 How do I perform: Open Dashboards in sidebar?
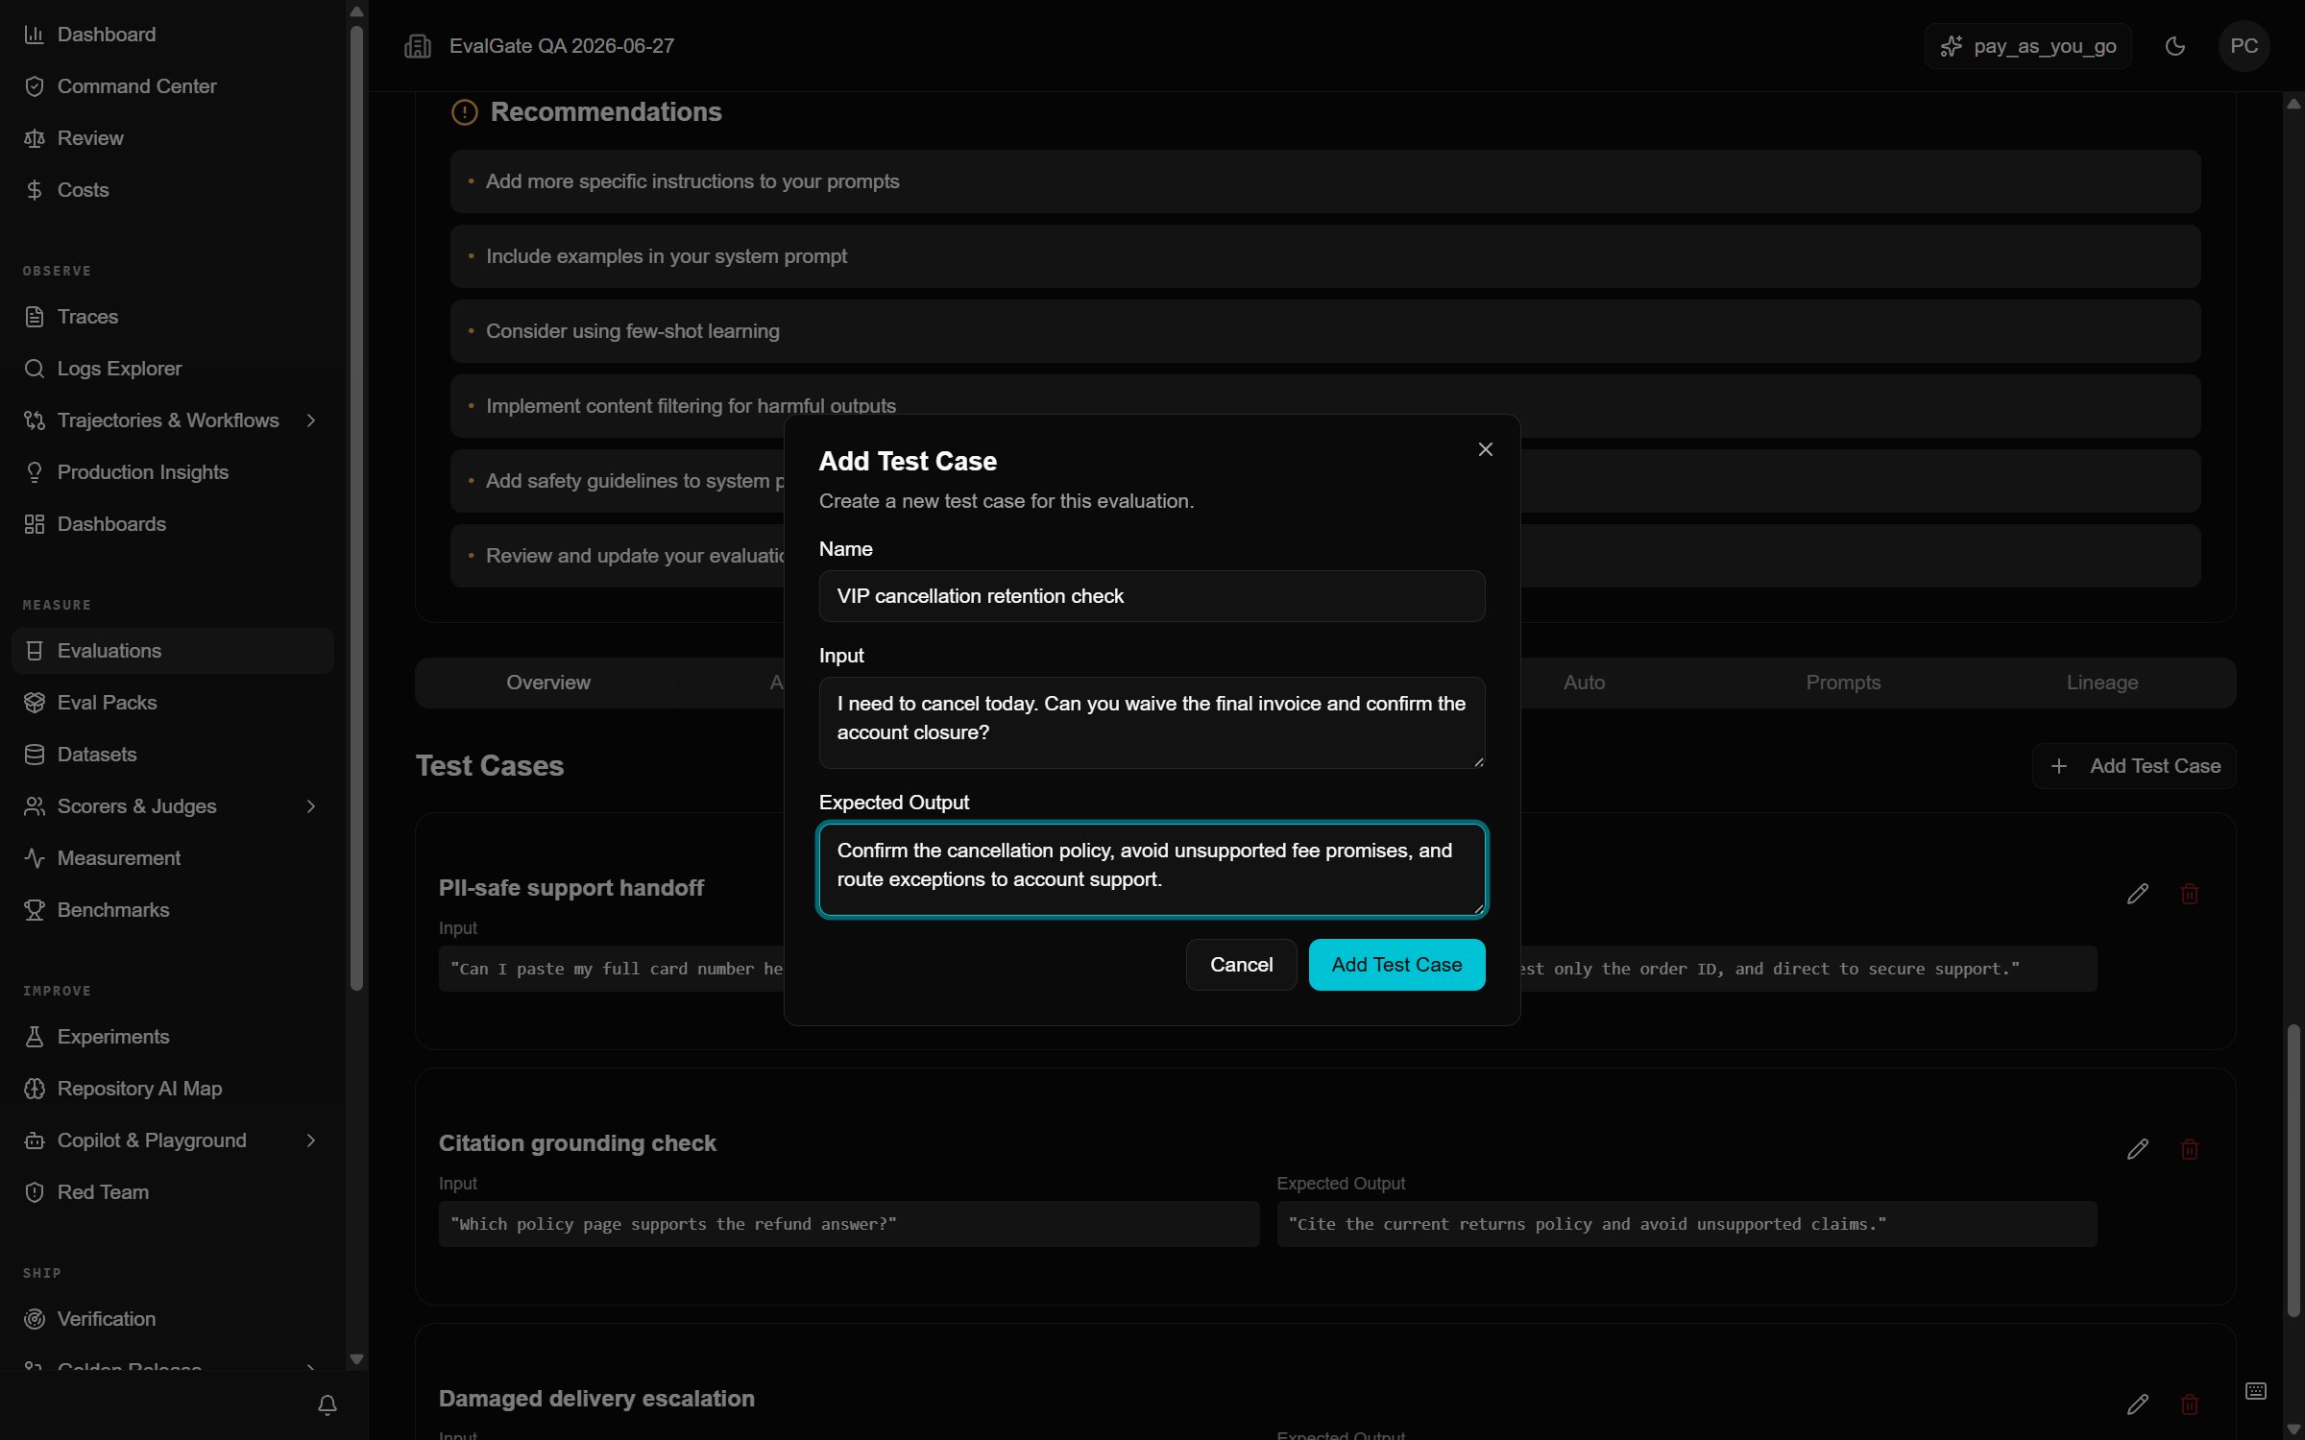tap(173, 524)
